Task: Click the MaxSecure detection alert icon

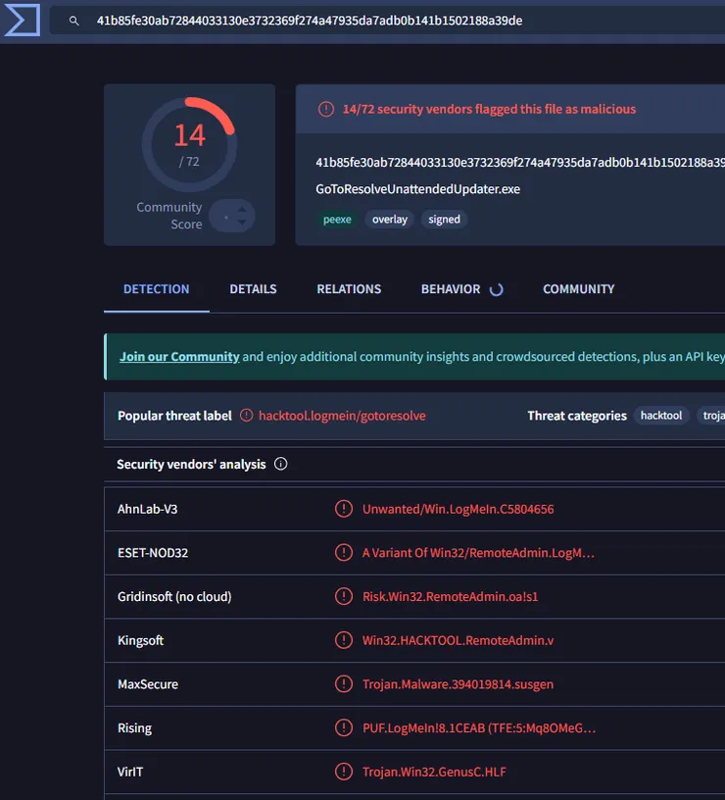Action: click(x=344, y=684)
